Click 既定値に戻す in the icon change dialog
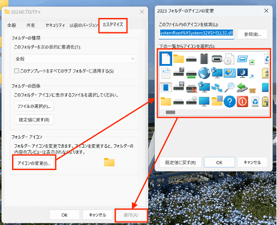This screenshot has height=225, width=277. (x=180, y=163)
